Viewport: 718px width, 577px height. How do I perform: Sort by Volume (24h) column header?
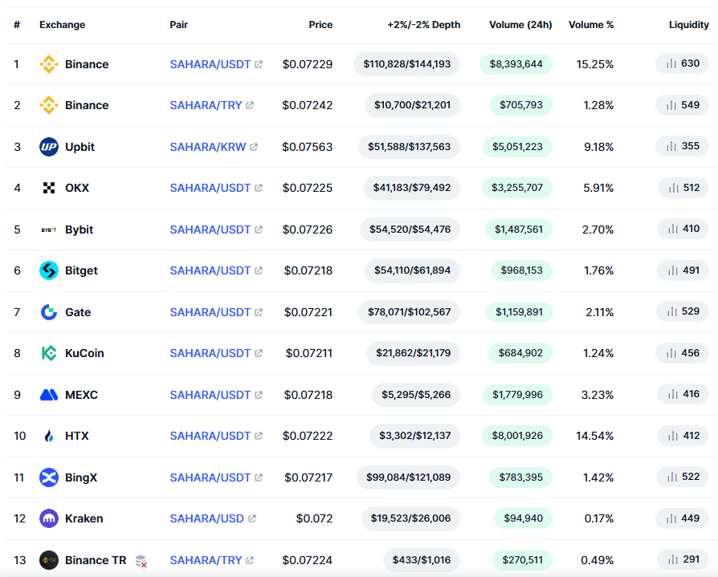pyautogui.click(x=520, y=25)
